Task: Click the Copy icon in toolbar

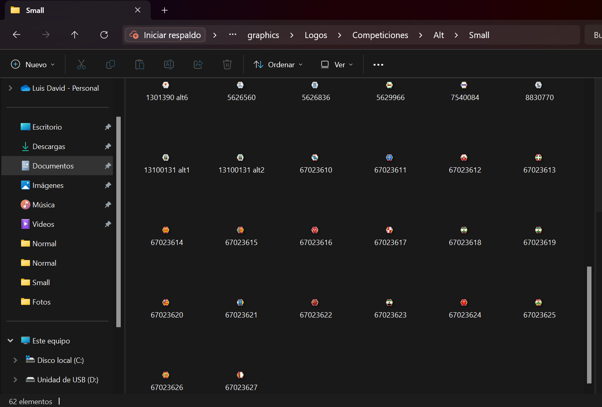Action: click(x=111, y=64)
